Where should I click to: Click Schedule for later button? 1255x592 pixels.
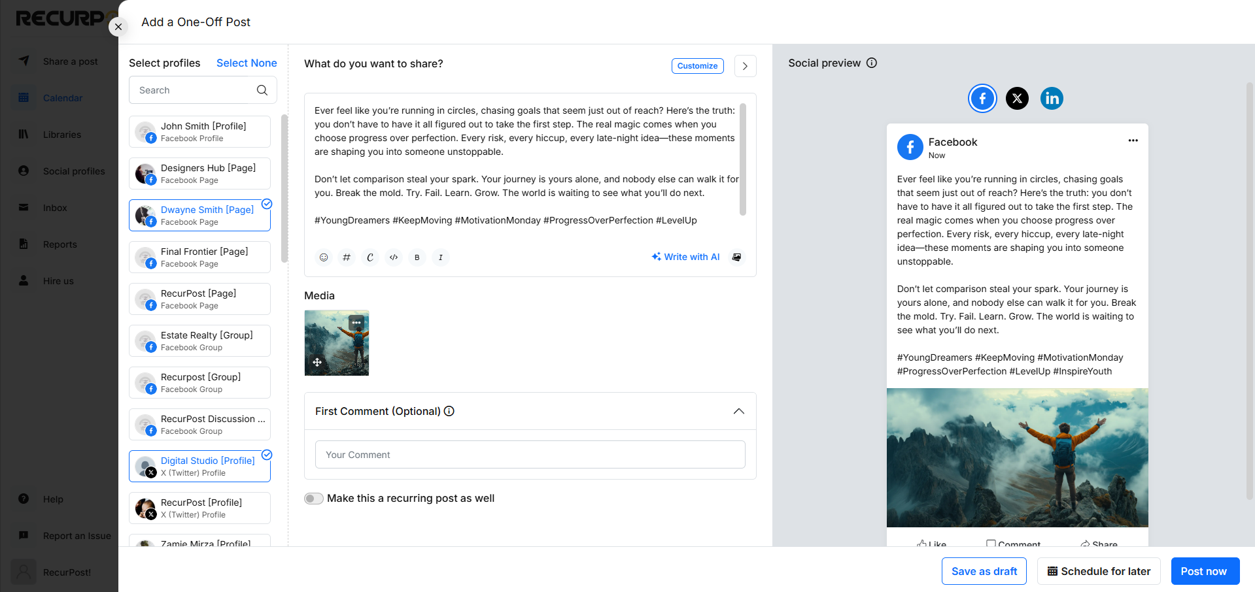click(x=1099, y=571)
